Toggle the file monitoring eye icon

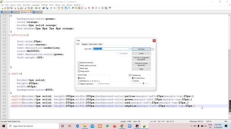(89, 8)
